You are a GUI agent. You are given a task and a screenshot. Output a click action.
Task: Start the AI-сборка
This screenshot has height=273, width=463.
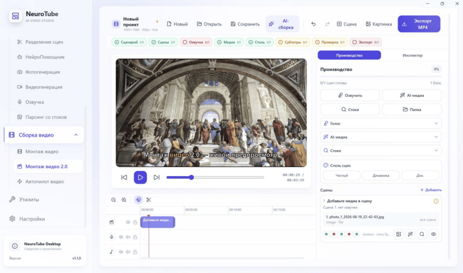click(282, 24)
